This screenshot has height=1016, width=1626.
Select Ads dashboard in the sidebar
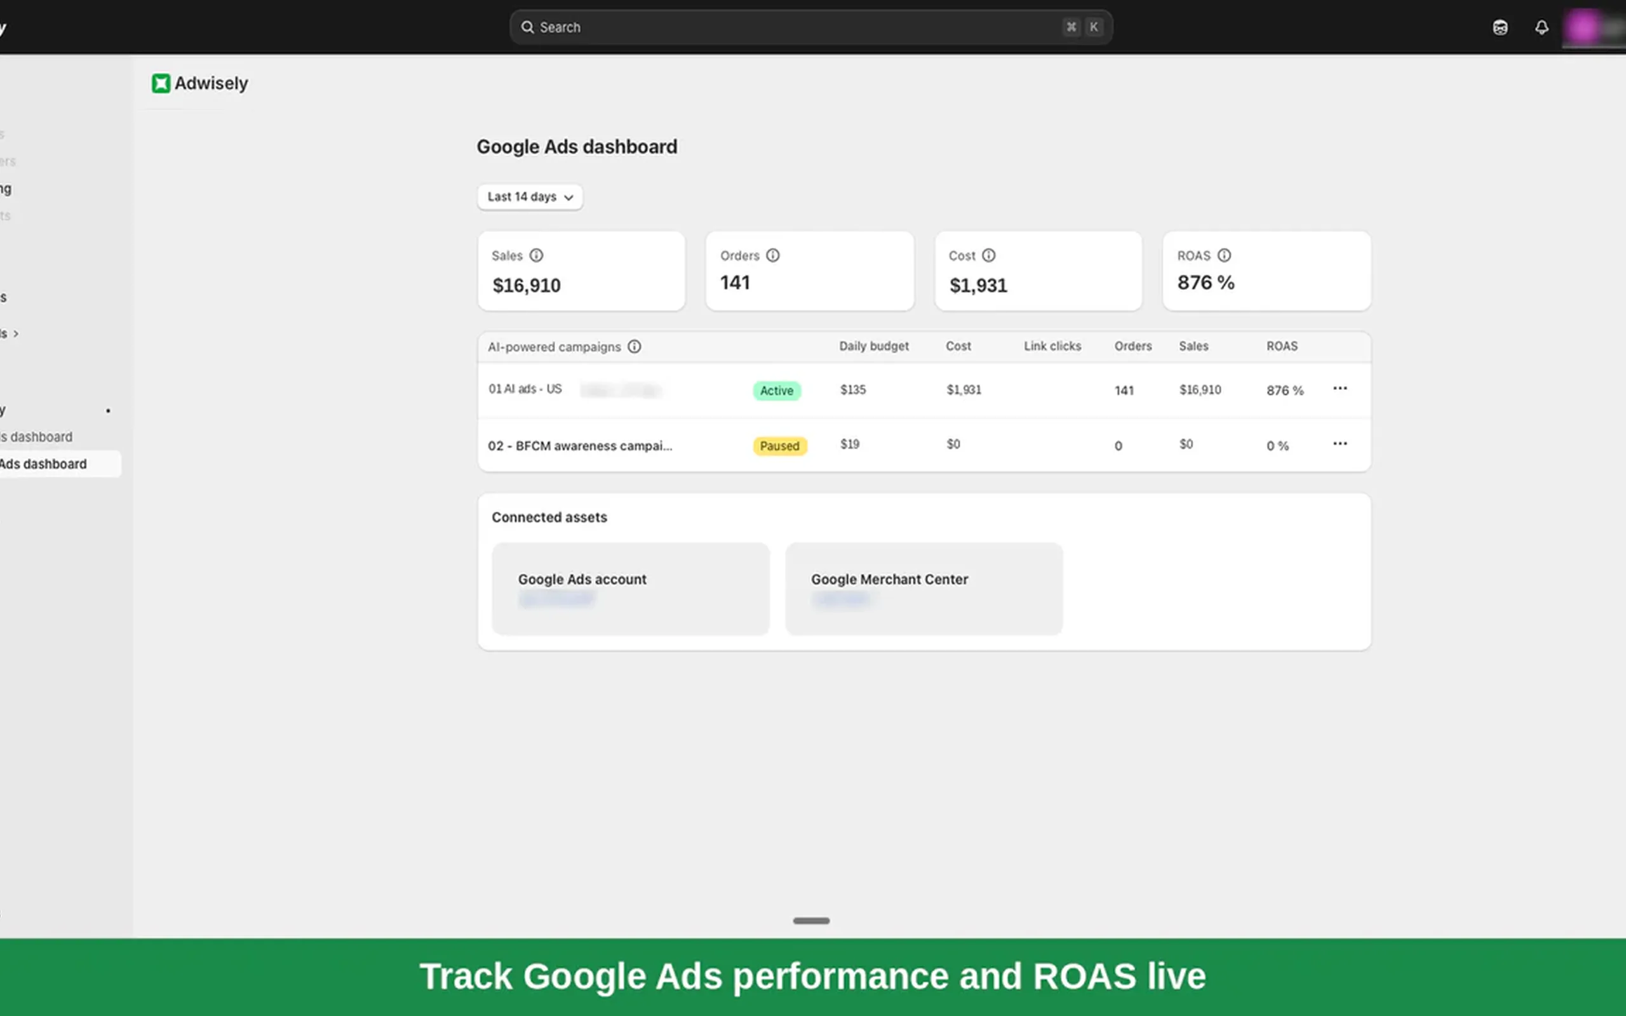[x=59, y=464]
